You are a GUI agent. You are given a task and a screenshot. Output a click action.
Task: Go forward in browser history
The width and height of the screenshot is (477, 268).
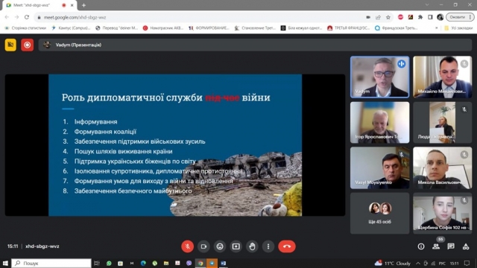(x=16, y=17)
